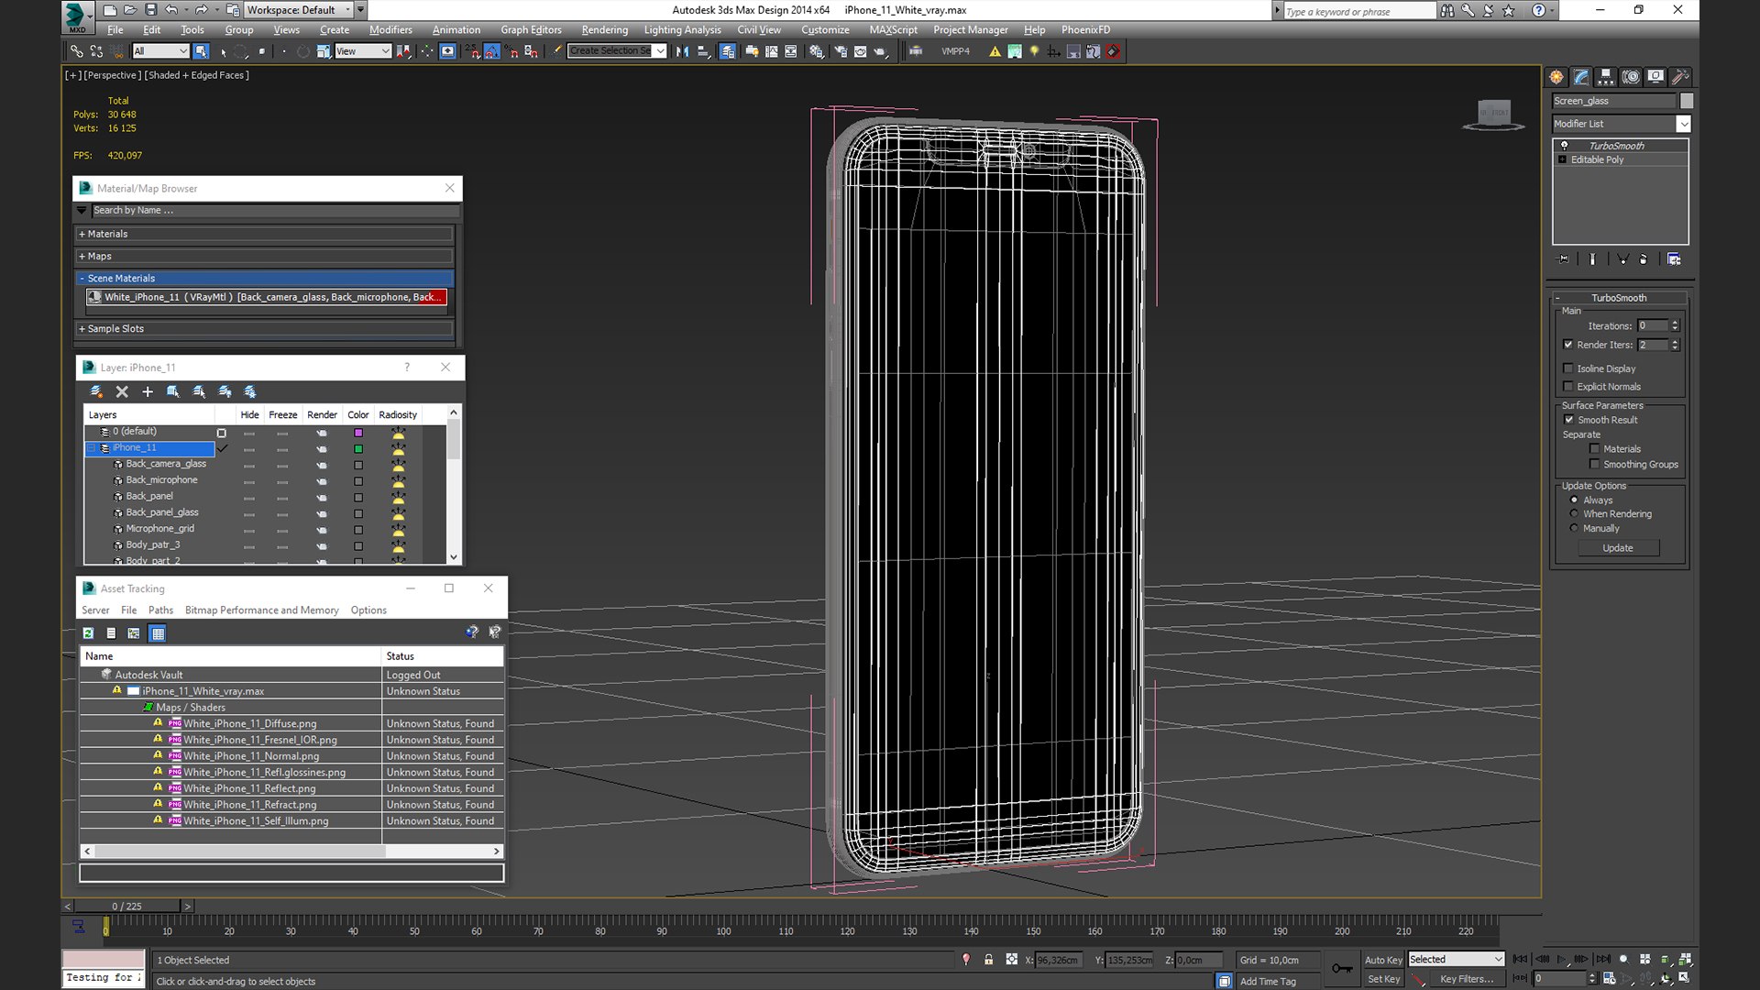This screenshot has width=1760, height=990.
Task: Open the MAXScript menu
Action: (893, 30)
